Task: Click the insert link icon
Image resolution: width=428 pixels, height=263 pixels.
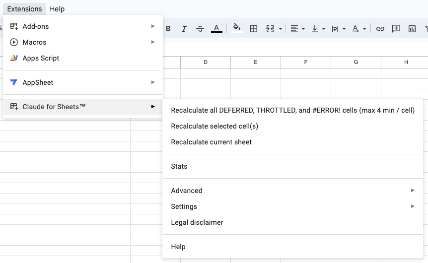Action: point(380,29)
